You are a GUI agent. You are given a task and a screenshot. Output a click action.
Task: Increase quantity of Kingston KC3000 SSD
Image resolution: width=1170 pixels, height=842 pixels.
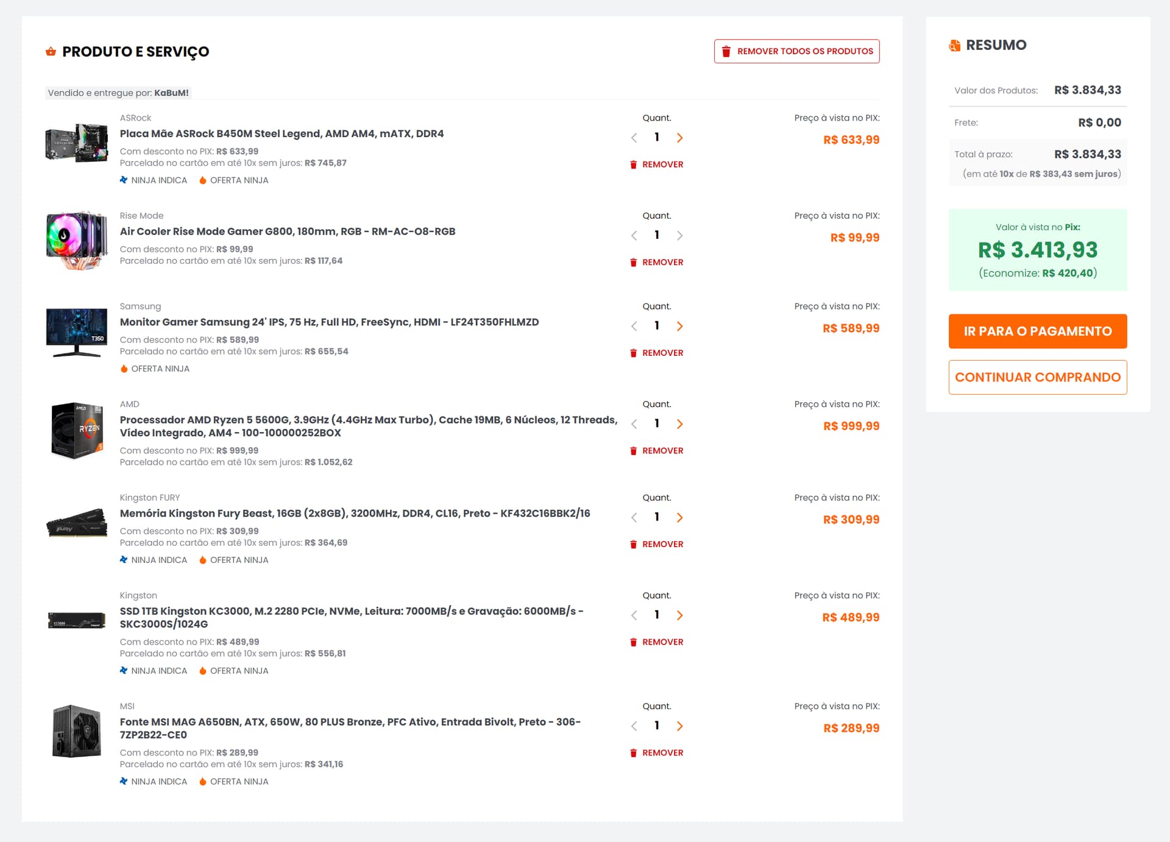pyautogui.click(x=679, y=615)
